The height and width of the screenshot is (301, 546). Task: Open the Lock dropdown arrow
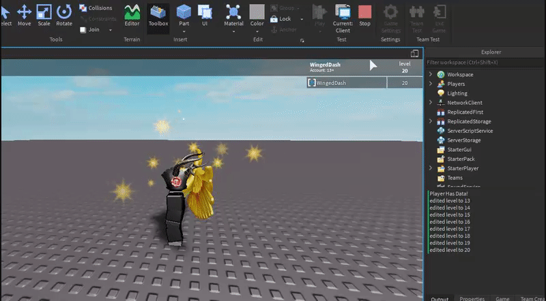click(302, 19)
